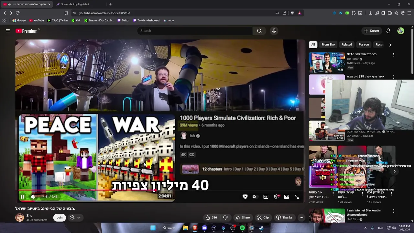The image size is (414, 233).
Task: Dislike the video
Action: (x=225, y=217)
